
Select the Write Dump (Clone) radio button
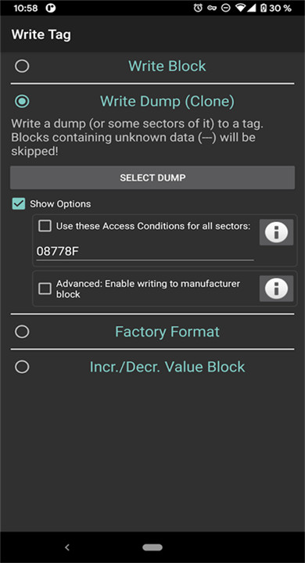[x=22, y=101]
